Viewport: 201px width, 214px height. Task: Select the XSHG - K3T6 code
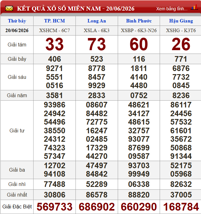181,30
